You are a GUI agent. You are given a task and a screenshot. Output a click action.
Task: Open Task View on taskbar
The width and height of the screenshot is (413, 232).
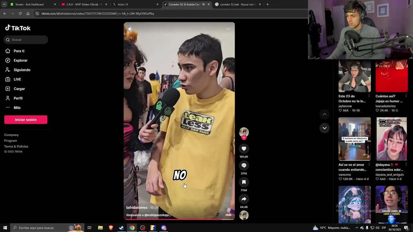(89, 228)
